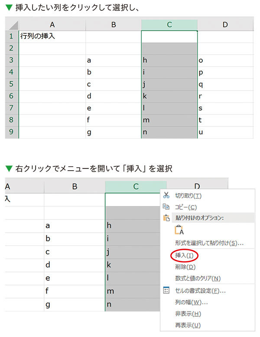This screenshot has height=337, width=260.
Task: Select column B header in bottom sheet
Action: pyautogui.click(x=75, y=187)
